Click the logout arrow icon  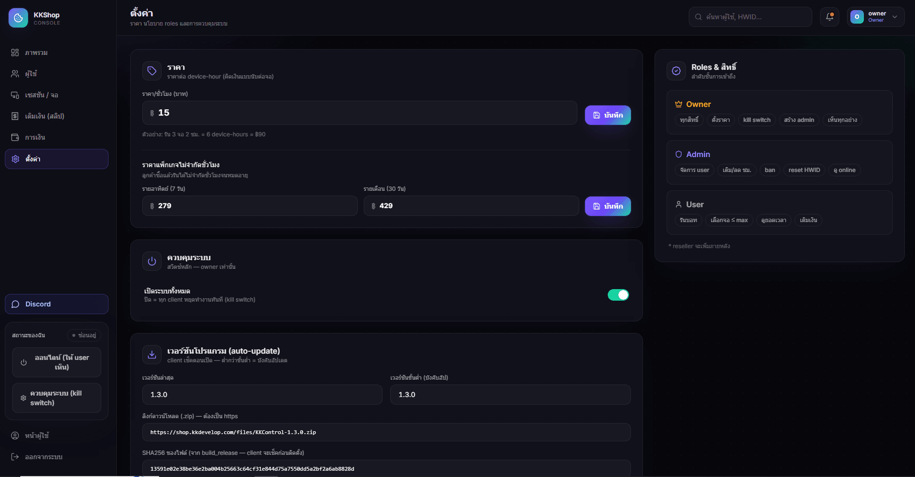click(15, 457)
